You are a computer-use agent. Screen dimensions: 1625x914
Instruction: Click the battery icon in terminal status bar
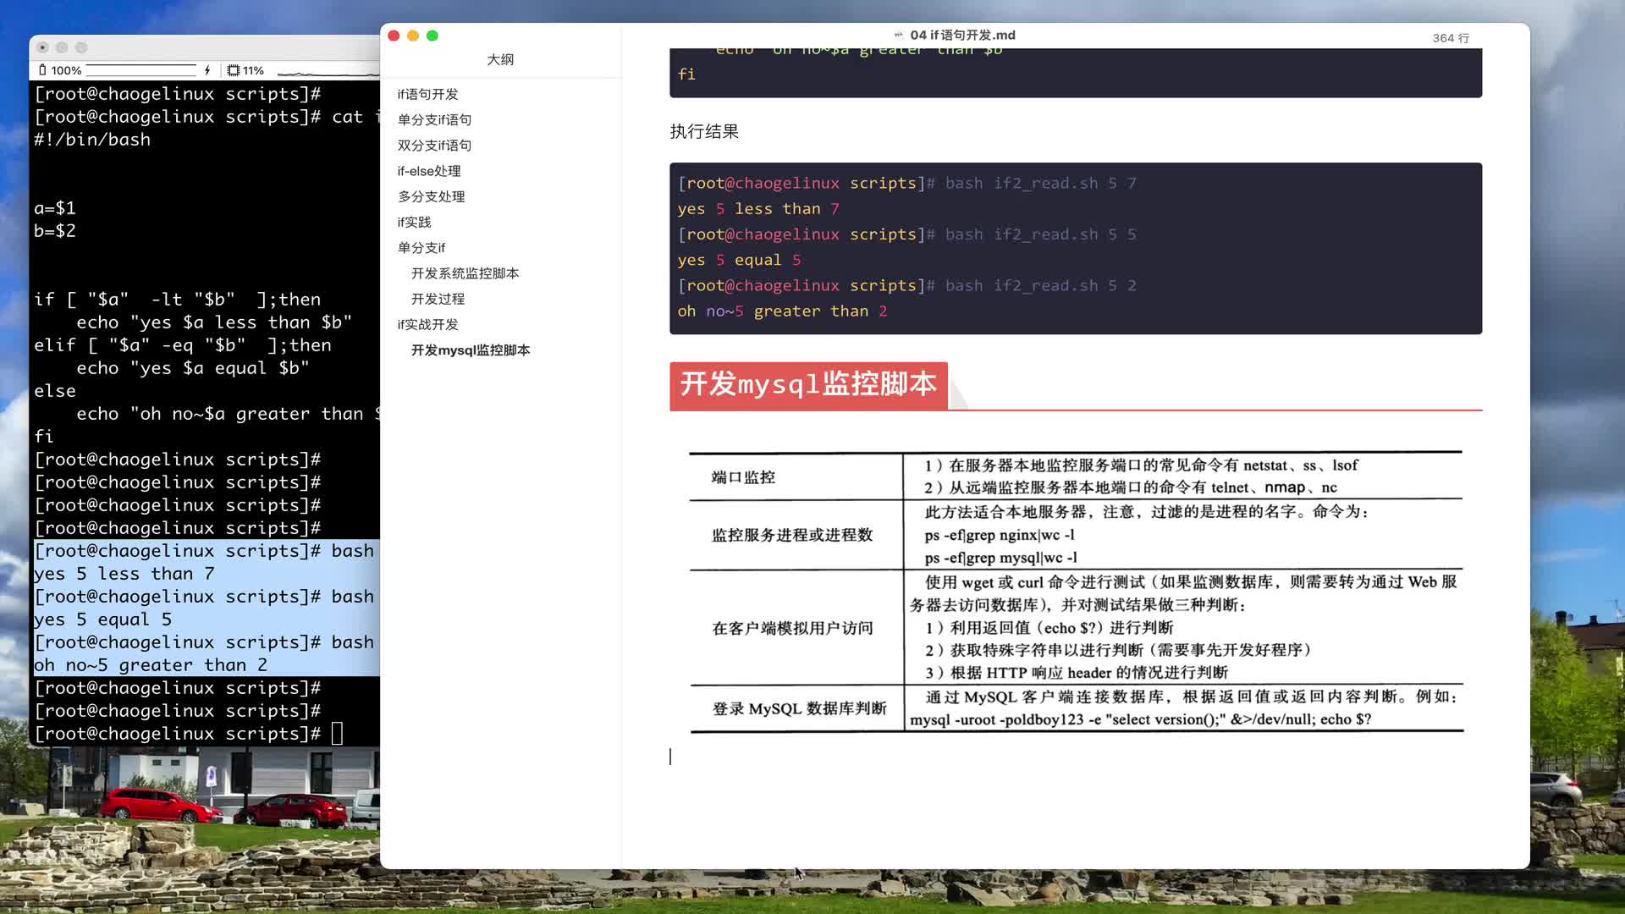tap(42, 70)
